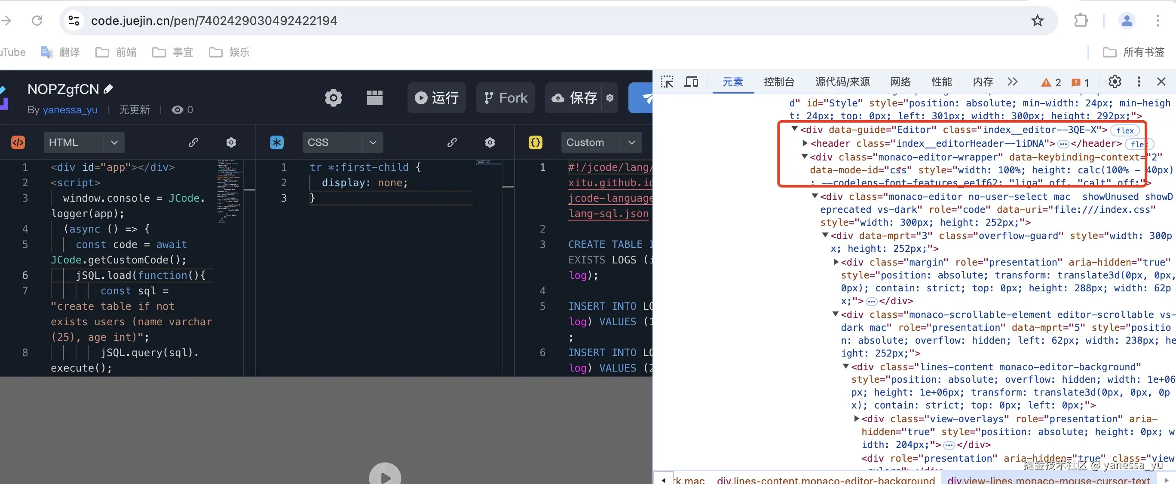Edit project name with pencil icon
Image resolution: width=1176 pixels, height=484 pixels.
point(108,89)
